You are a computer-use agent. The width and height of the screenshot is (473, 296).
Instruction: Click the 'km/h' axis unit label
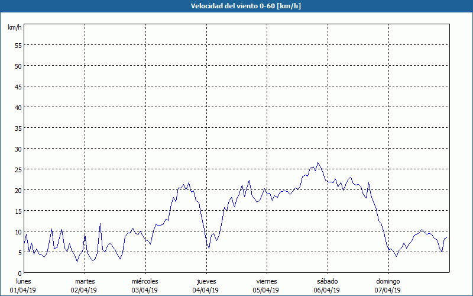(15, 27)
